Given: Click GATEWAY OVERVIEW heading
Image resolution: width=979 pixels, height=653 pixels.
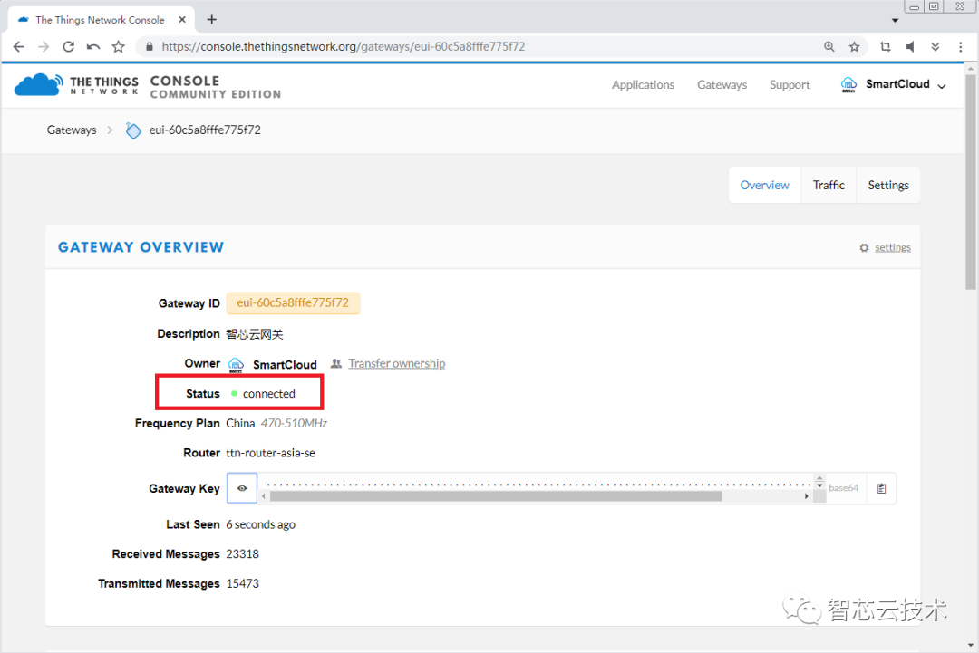Looking at the screenshot, I should tap(141, 247).
